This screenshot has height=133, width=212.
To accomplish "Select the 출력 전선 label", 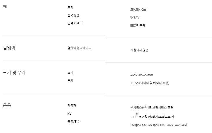I will 73,15.
